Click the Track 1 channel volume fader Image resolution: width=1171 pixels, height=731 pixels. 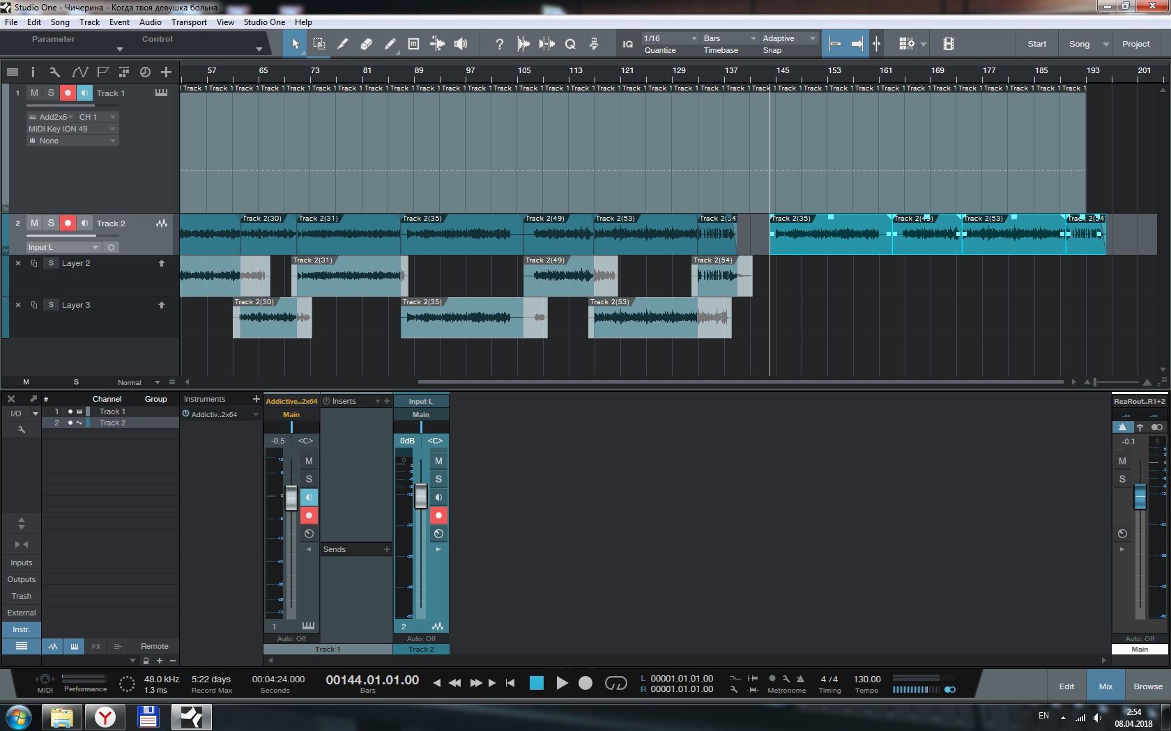291,497
